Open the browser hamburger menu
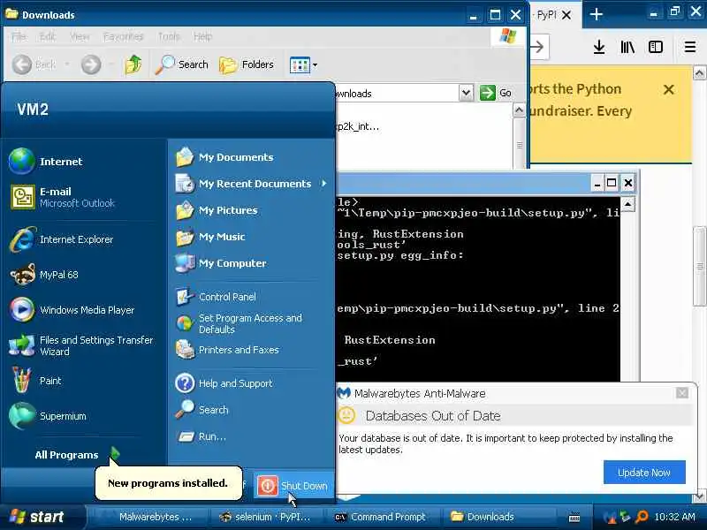 click(690, 47)
